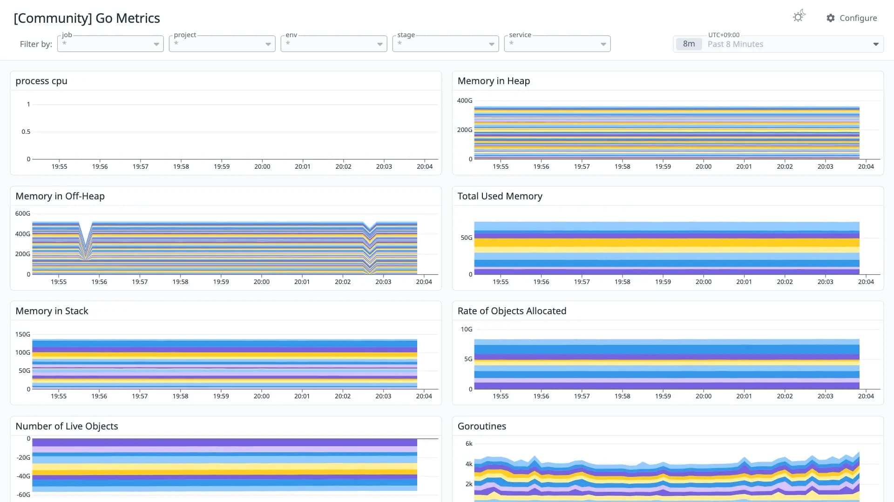The height and width of the screenshot is (502, 894).
Task: Click the Configure gear icon
Action: (831, 18)
